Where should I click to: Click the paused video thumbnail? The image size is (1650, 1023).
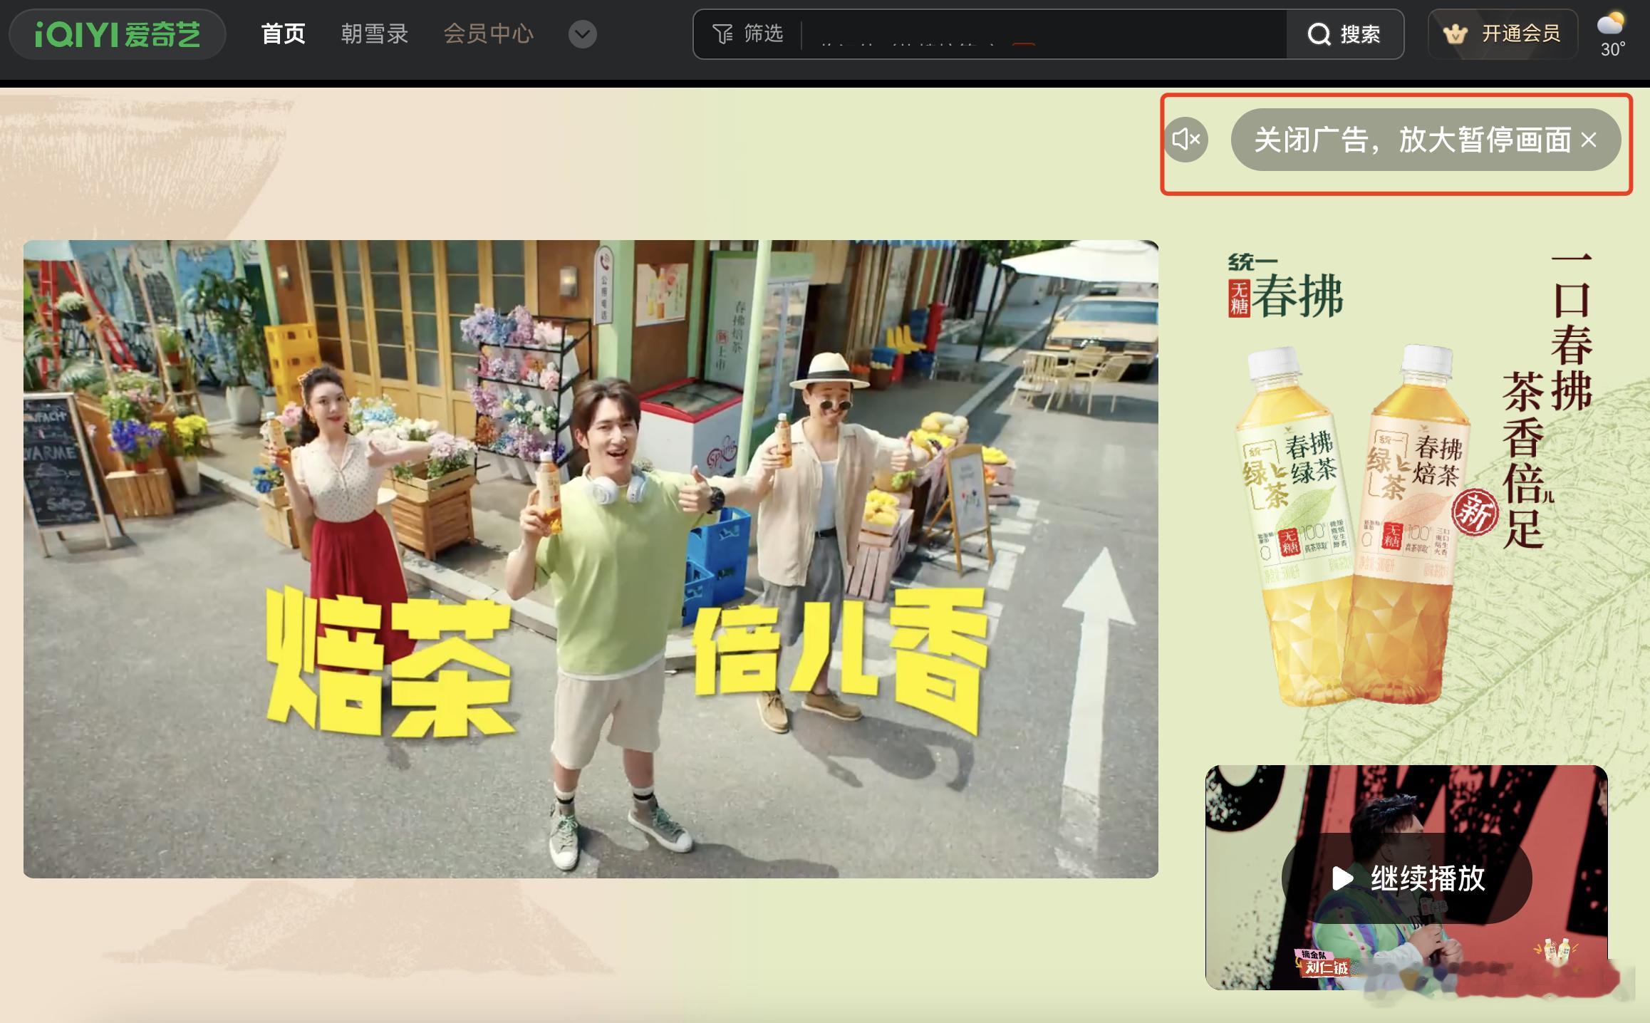click(1406, 878)
